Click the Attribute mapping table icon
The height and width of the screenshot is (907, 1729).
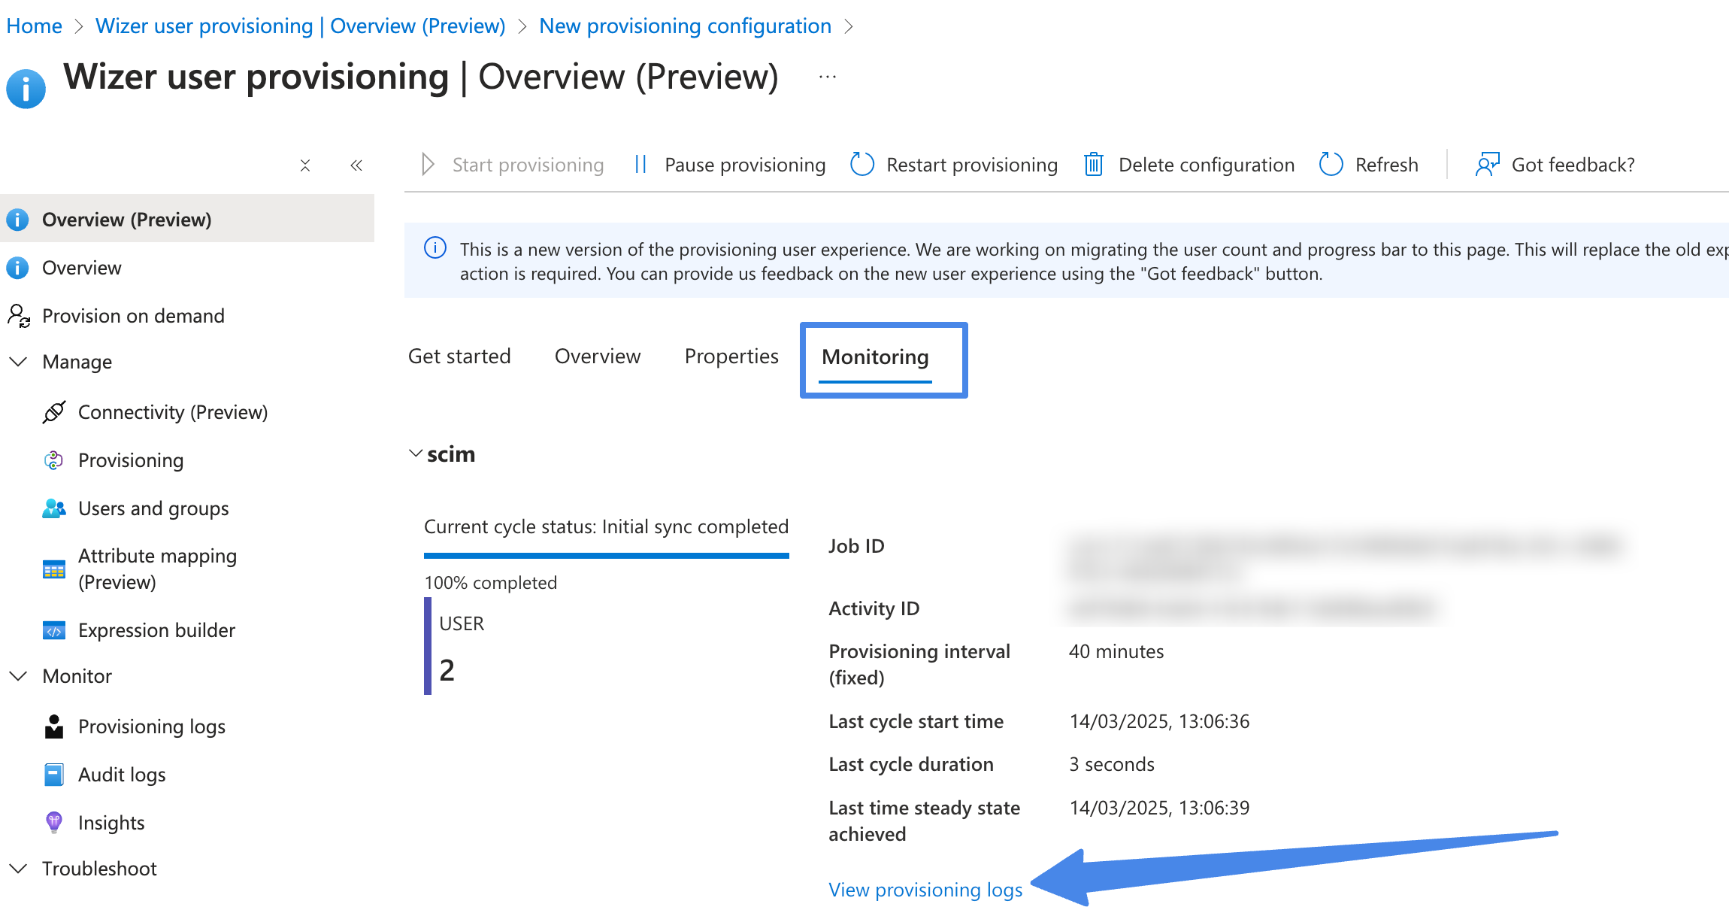click(x=54, y=569)
